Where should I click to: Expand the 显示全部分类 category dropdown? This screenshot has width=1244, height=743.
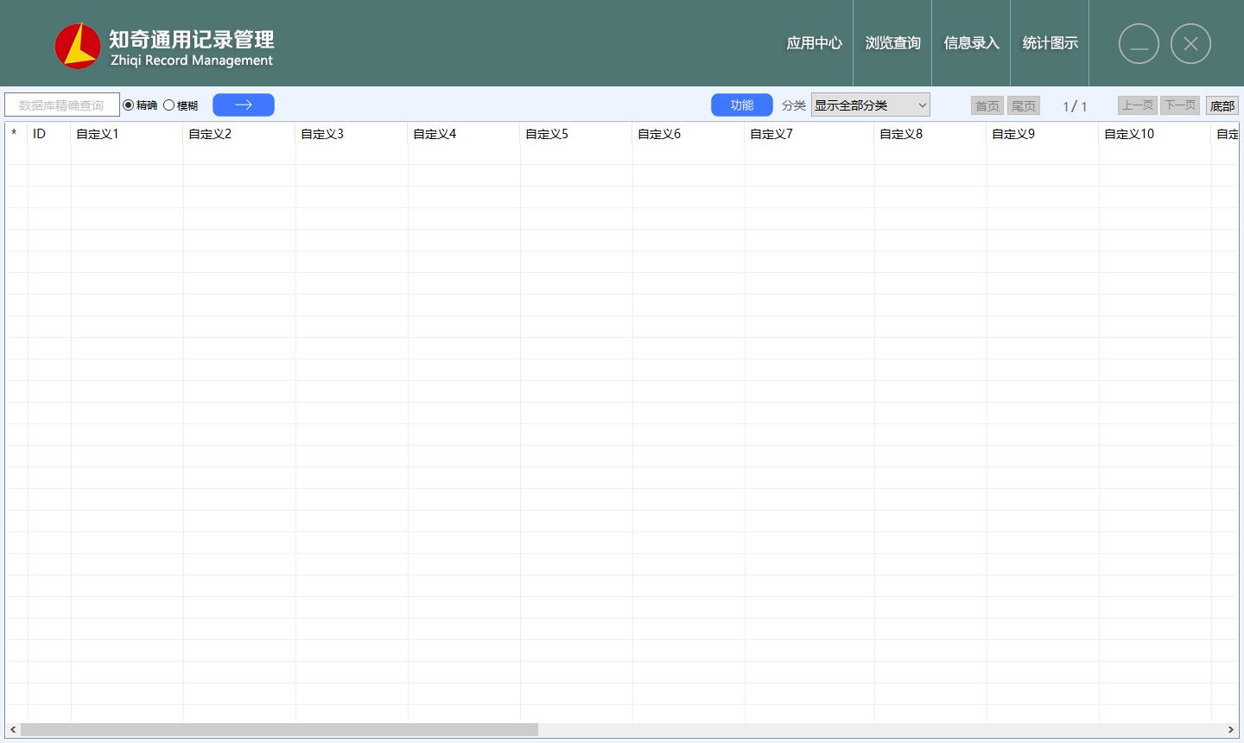pos(870,105)
